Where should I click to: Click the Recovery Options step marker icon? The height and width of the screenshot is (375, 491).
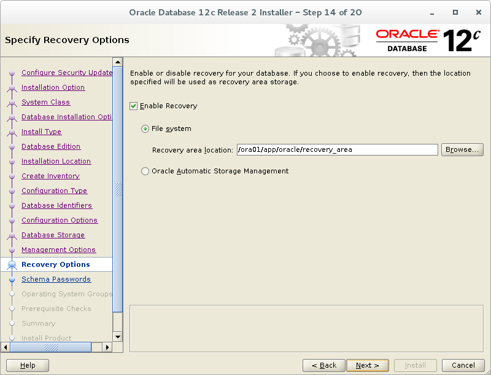(12, 265)
